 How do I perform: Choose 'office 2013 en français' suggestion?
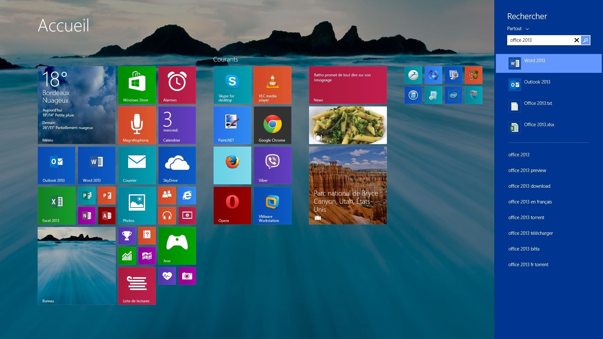point(530,202)
